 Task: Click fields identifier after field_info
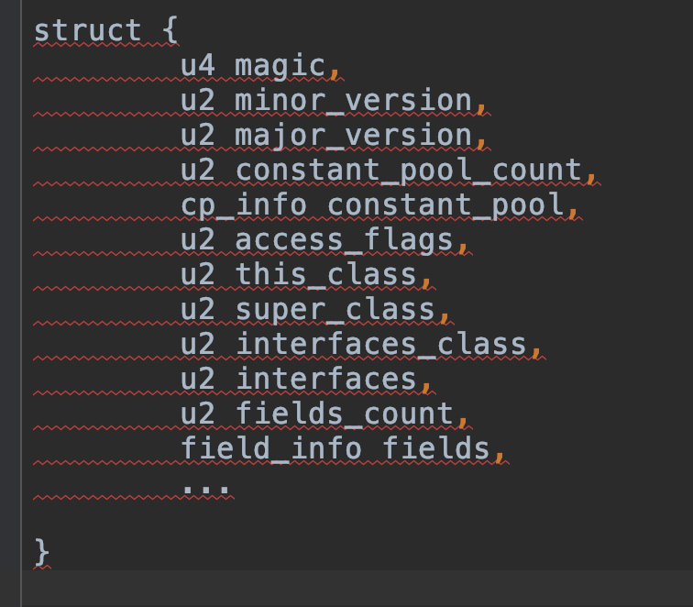[x=436, y=448]
